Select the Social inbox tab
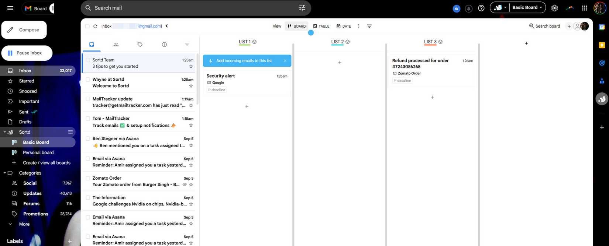 (x=116, y=45)
